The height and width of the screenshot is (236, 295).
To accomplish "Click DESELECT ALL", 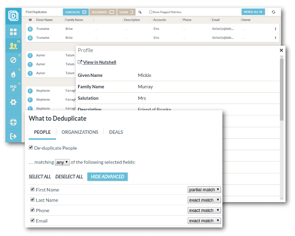I will tap(69, 177).
